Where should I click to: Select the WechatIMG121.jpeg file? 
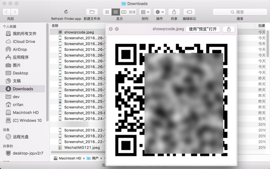82,148
